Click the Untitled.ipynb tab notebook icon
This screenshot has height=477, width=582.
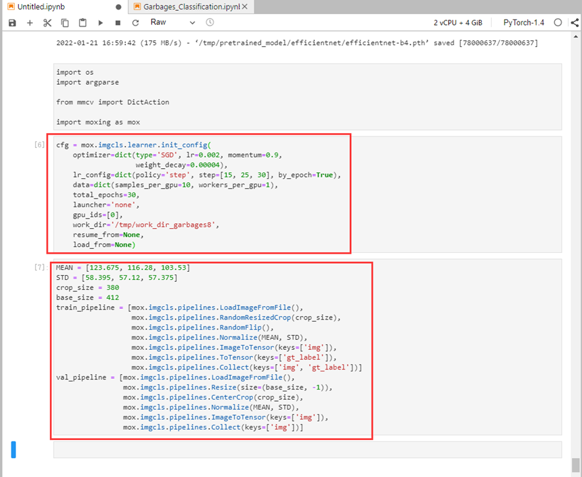(x=11, y=7)
